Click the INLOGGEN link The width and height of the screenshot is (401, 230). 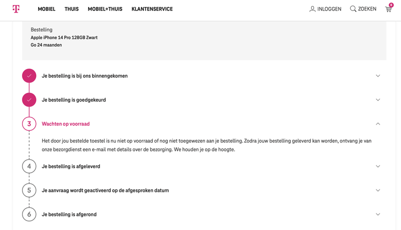coord(329,9)
